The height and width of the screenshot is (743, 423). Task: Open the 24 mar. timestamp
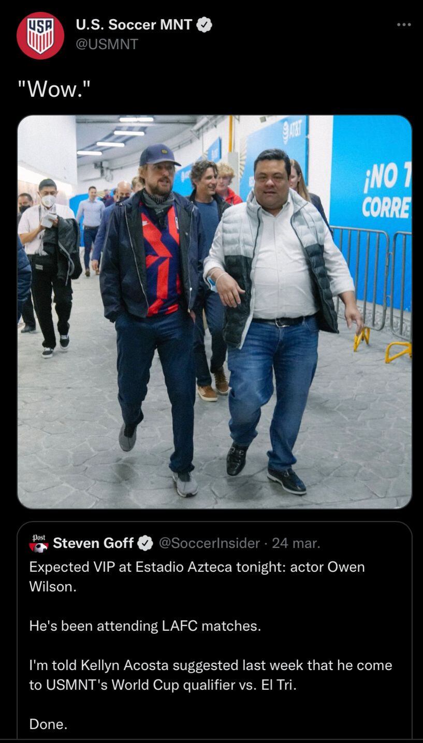point(296,543)
